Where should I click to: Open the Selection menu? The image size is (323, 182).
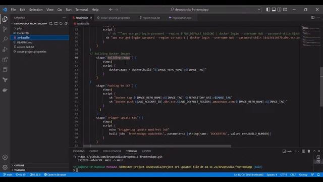point(36,10)
